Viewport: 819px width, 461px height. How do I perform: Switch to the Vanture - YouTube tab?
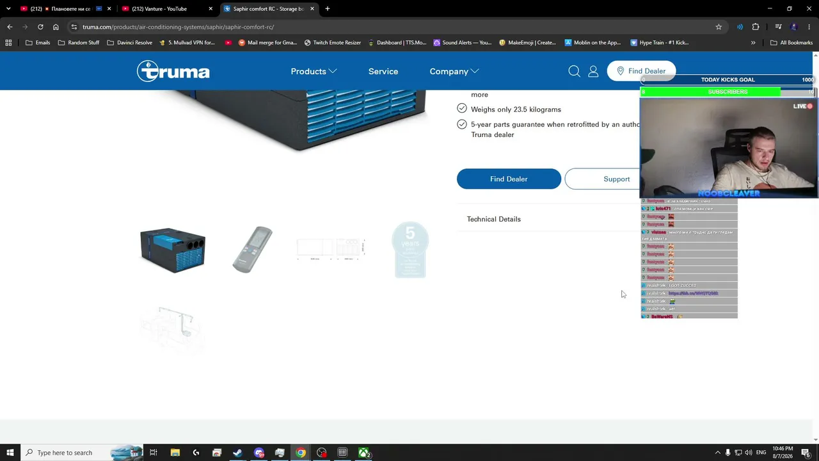pyautogui.click(x=166, y=9)
